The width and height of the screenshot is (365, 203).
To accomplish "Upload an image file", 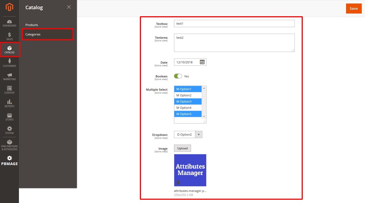I will pyautogui.click(x=183, y=148).
